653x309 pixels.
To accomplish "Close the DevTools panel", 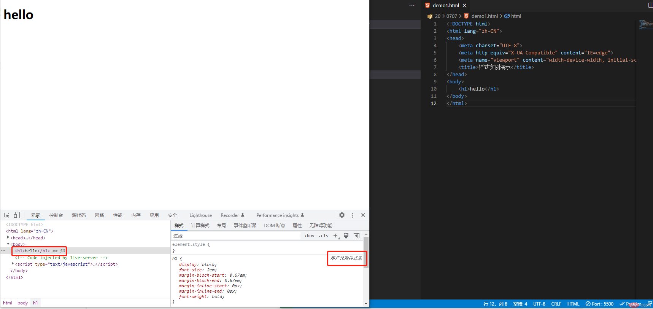I will click(363, 215).
